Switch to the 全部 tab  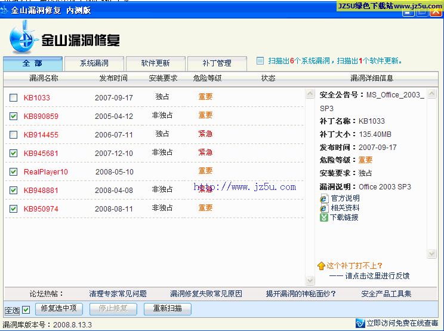(x=33, y=63)
